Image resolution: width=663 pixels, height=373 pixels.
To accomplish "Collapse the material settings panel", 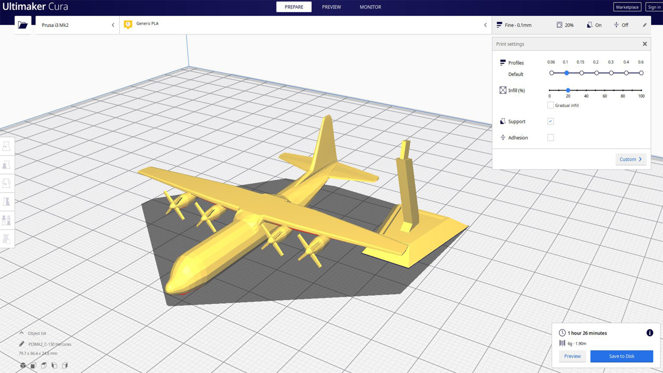I will (x=485, y=25).
